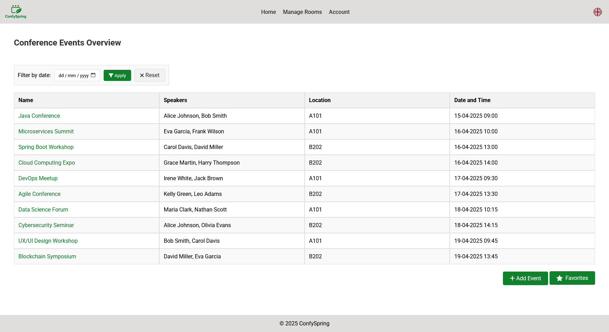Open the language selector flag icon
The width and height of the screenshot is (609, 332).
click(x=597, y=12)
